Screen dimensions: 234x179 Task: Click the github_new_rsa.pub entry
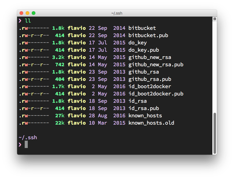(x=156, y=64)
